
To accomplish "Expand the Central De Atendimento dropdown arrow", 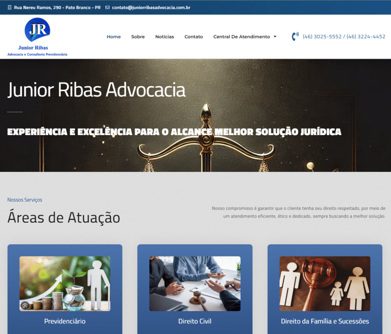I will pos(275,37).
